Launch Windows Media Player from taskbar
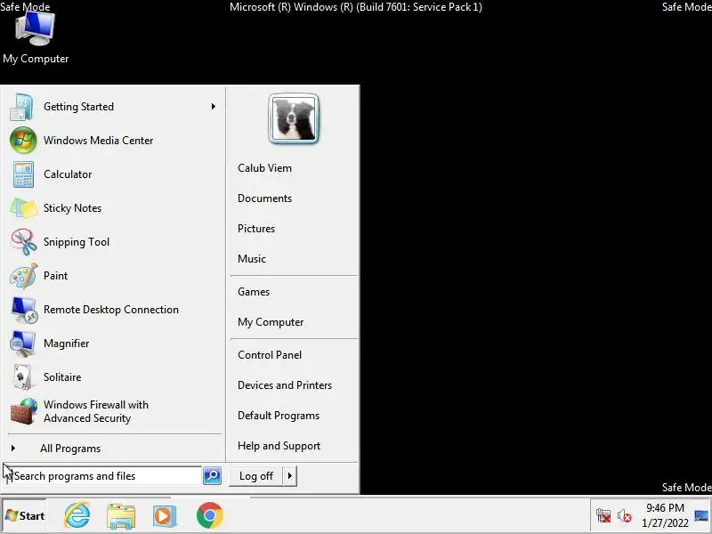 point(165,516)
